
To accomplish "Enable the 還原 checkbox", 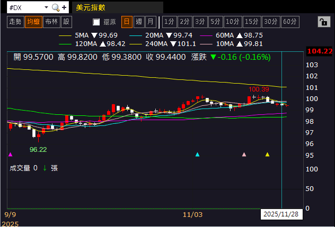I will coord(96,22).
